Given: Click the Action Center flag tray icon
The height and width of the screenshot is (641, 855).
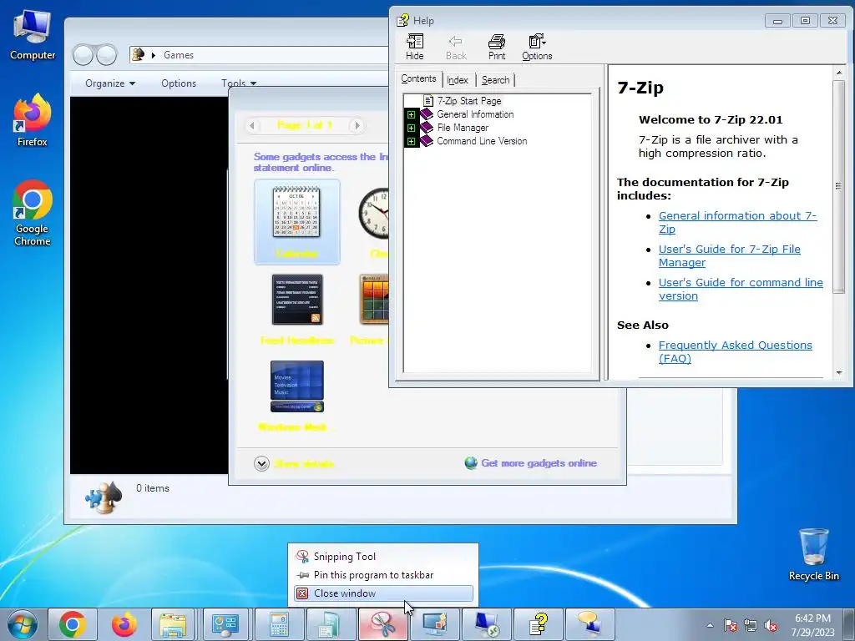Looking at the screenshot, I should [730, 625].
